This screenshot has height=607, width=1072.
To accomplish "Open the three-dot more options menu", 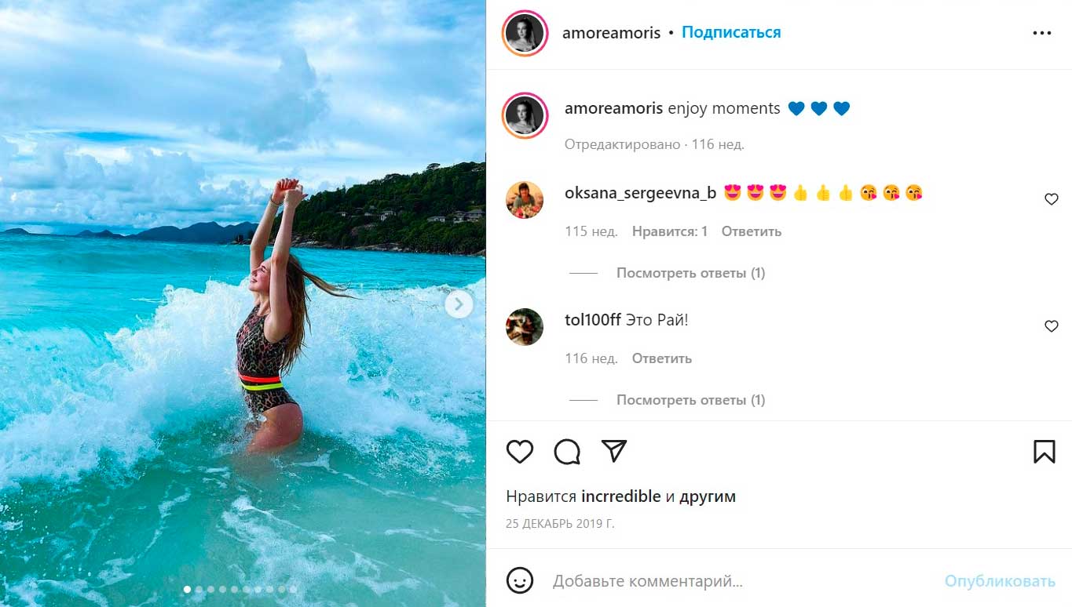I will coord(1041,33).
